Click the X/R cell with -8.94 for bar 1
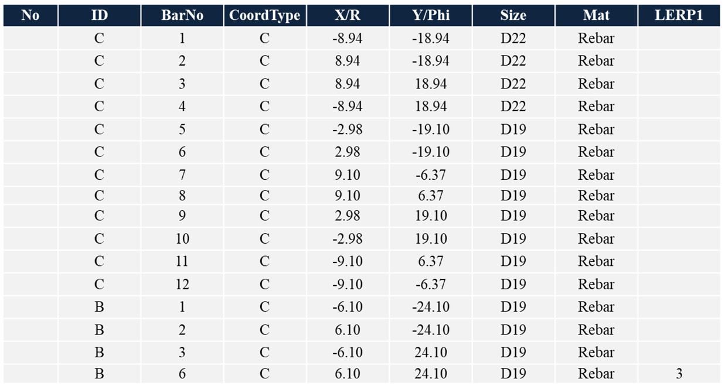Viewport: 725px width, 386px height. tap(348, 39)
